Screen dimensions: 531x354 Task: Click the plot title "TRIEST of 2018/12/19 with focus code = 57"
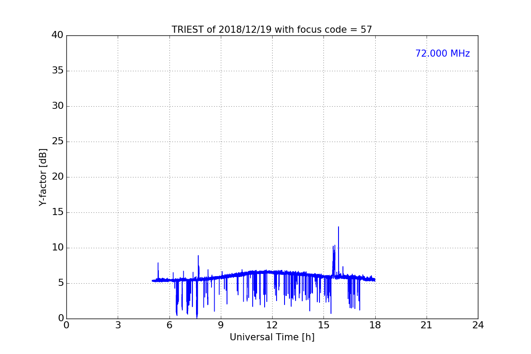pos(272,30)
